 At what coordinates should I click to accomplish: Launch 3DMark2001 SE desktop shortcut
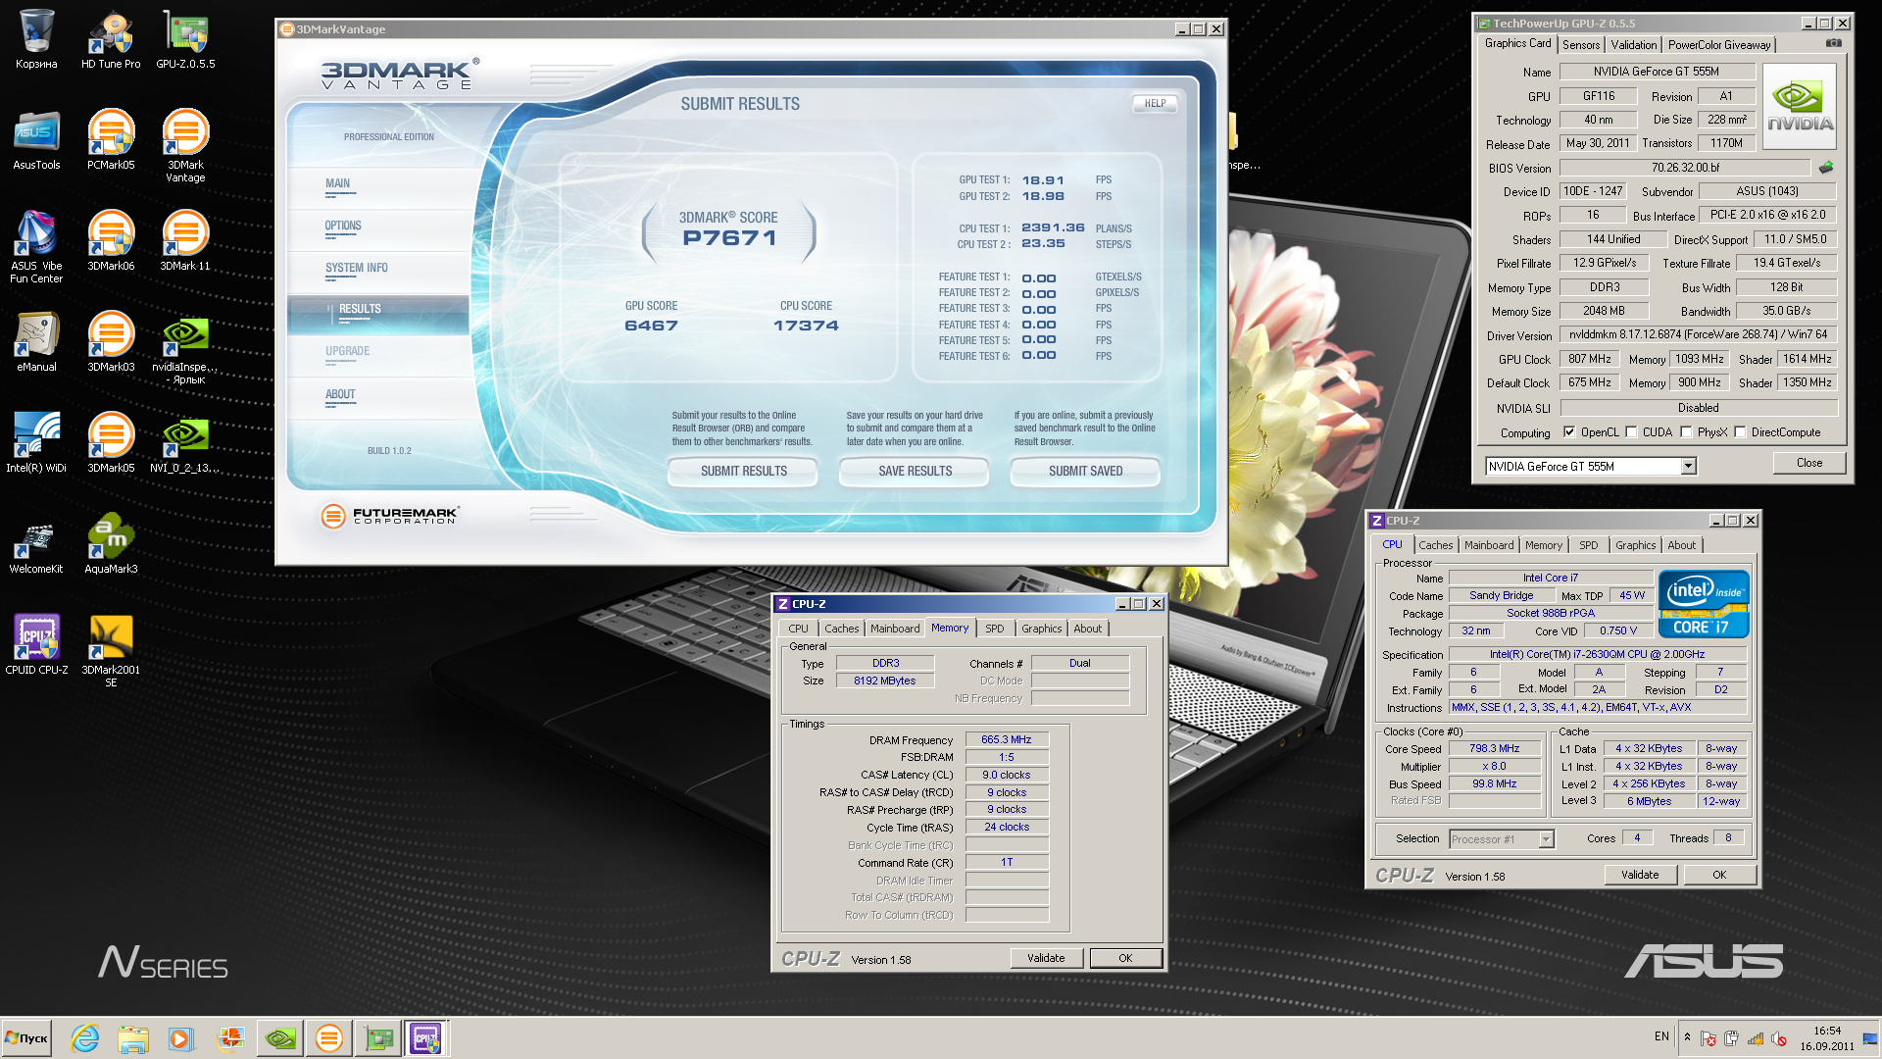111,651
